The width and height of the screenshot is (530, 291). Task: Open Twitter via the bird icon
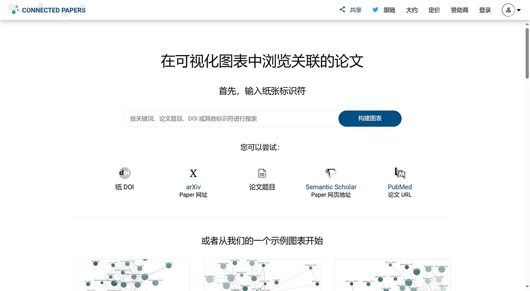point(375,9)
